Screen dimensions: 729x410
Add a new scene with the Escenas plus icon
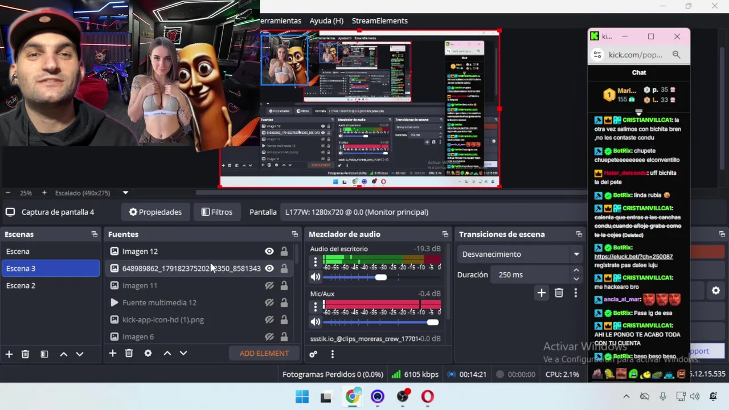pos(9,354)
